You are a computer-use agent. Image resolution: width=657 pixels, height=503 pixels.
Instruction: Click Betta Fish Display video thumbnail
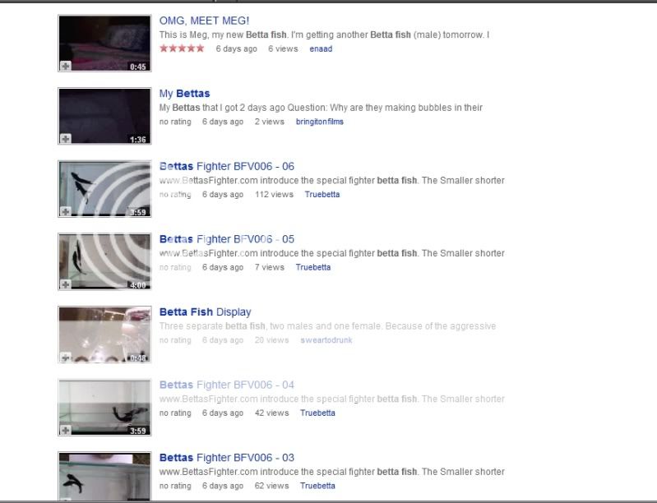click(x=104, y=335)
